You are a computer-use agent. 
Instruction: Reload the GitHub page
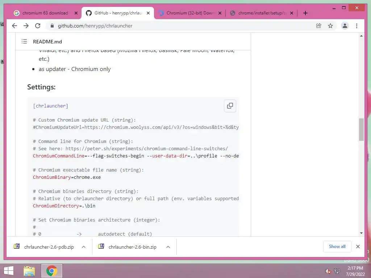(38, 26)
